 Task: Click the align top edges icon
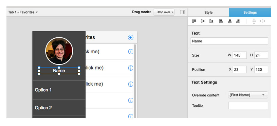click(194, 21)
